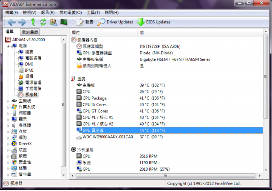
Task: Refresh the view using green arrows icon
Action: click(43, 22)
